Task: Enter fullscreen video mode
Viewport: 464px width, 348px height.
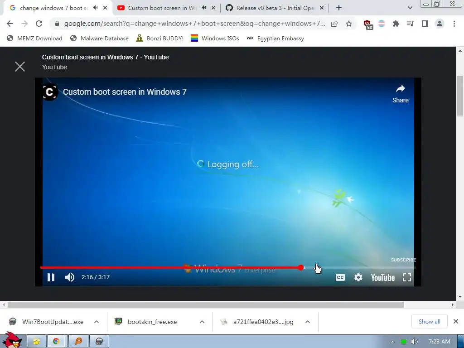Action: click(x=407, y=278)
